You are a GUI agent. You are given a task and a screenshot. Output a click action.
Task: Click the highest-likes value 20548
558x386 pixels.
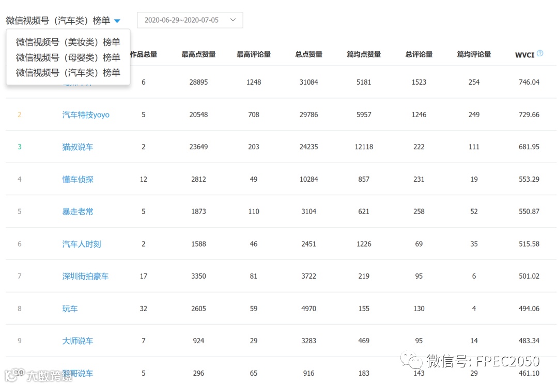(x=198, y=115)
